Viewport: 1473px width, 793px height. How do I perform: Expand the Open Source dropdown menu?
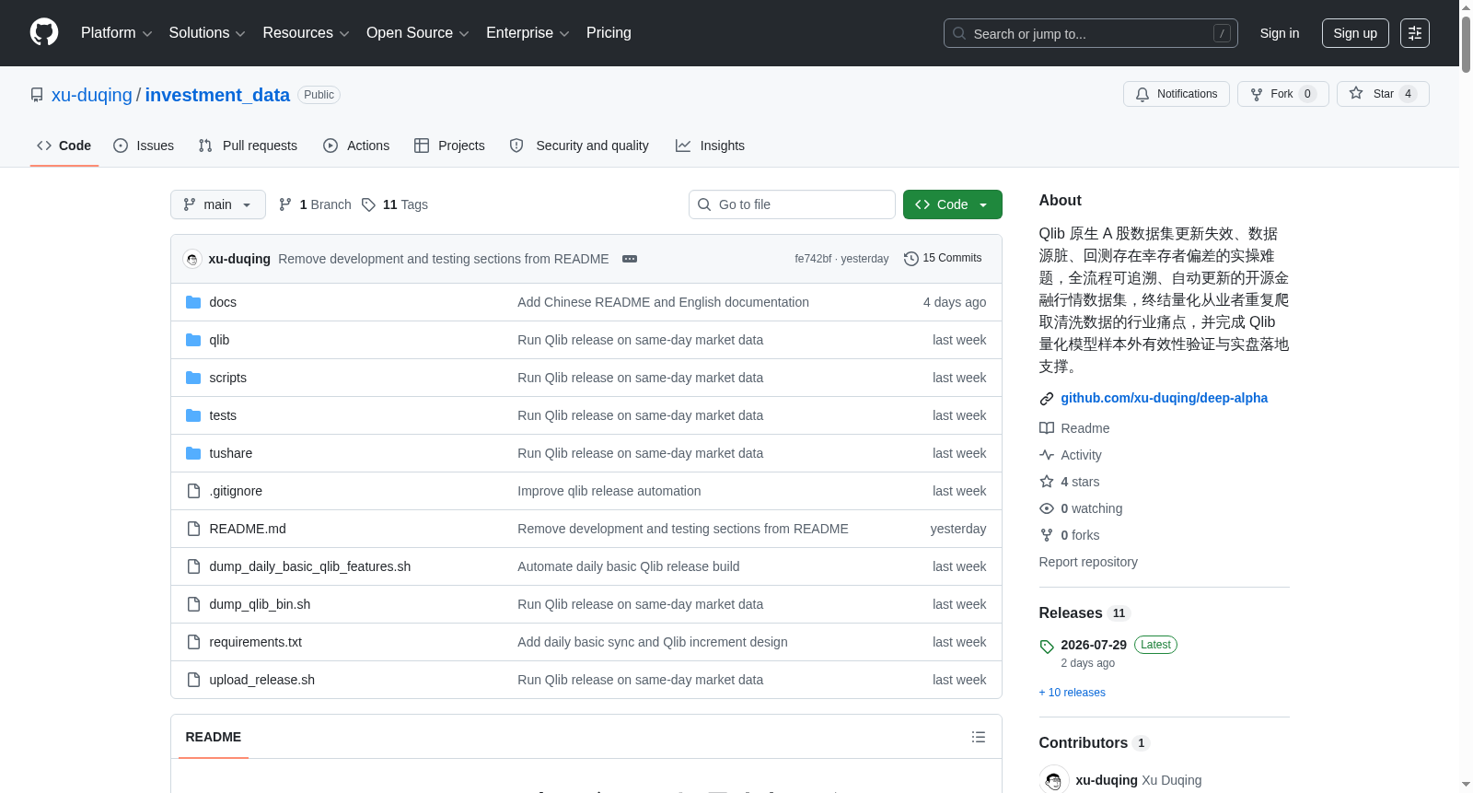point(418,33)
